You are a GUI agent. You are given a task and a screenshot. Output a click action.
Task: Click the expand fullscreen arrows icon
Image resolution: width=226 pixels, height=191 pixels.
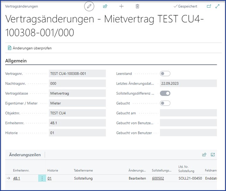[217, 6]
